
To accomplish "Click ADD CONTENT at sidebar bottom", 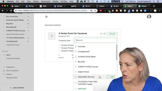I will (17, 88).
